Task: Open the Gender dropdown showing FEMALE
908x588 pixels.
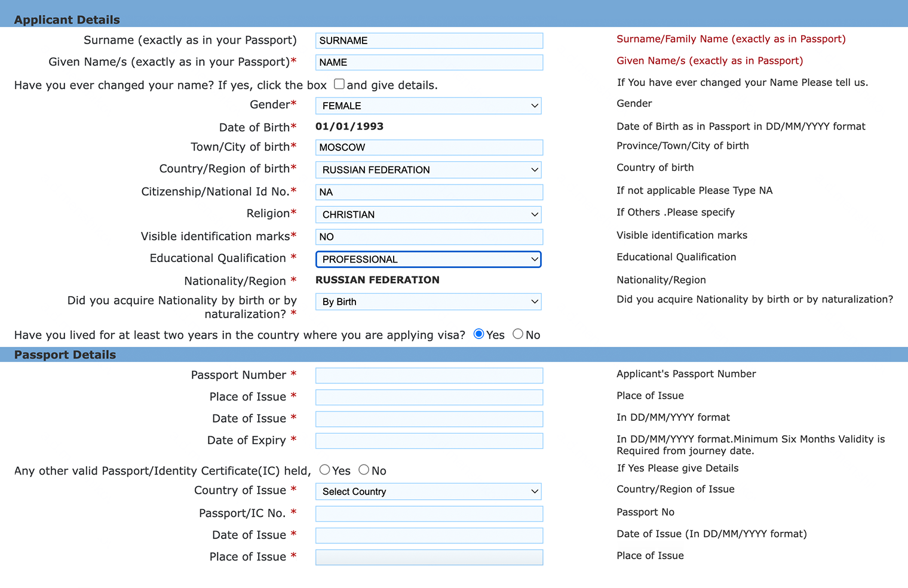Action: point(428,106)
